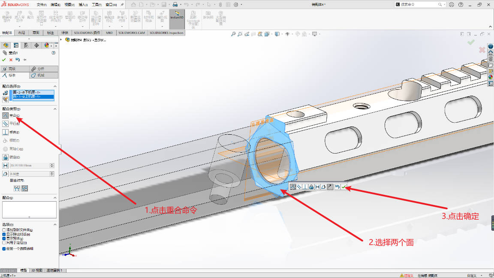
Task: Open the 编辑 menu
Action: pos(55,5)
